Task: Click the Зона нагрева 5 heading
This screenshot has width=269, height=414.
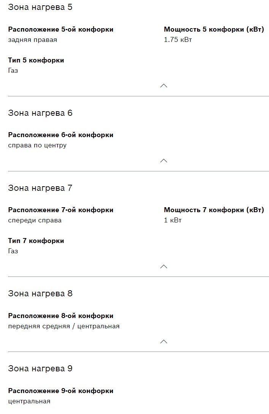Action: (40, 7)
